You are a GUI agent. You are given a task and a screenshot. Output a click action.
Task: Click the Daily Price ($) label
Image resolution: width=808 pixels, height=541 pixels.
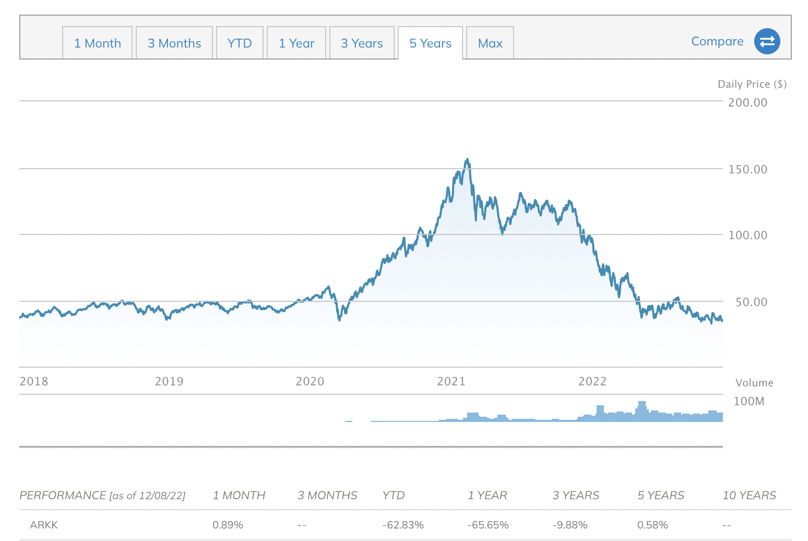pos(752,84)
